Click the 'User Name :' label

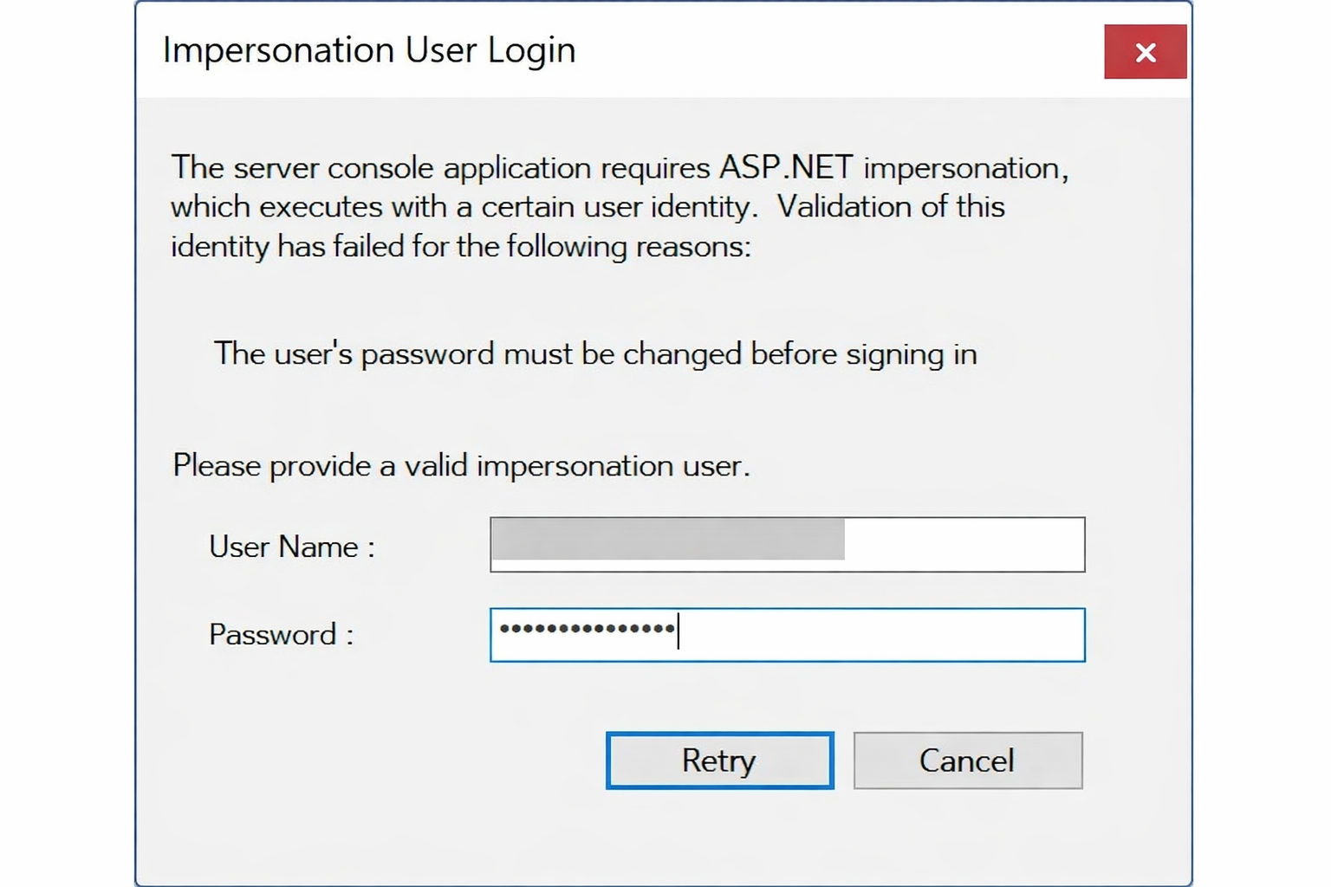pyautogui.click(x=292, y=547)
